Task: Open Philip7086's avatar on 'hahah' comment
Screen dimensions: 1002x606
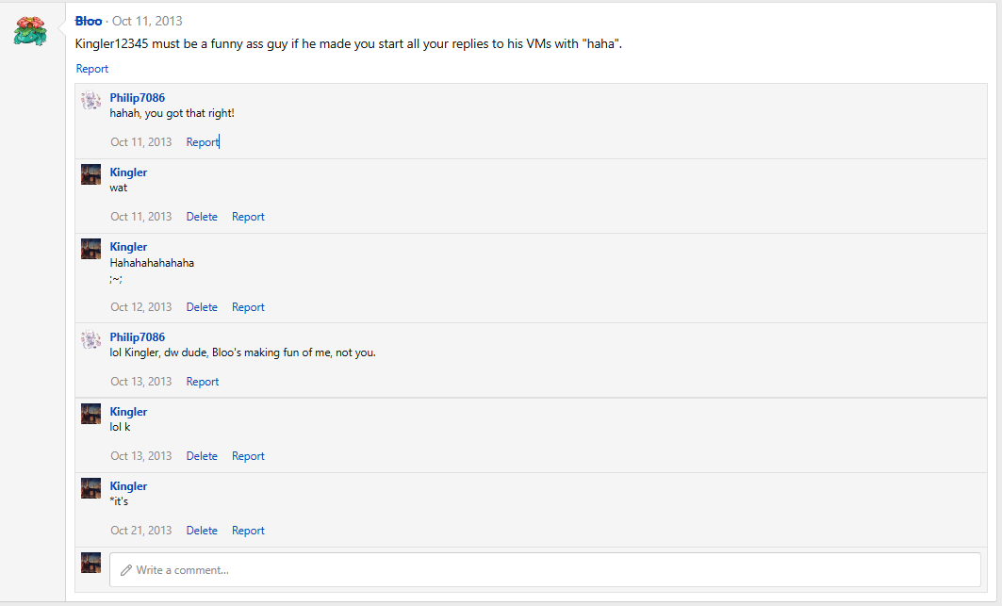Action: point(90,100)
